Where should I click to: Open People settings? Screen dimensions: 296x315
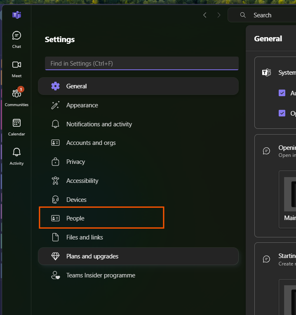(138, 218)
